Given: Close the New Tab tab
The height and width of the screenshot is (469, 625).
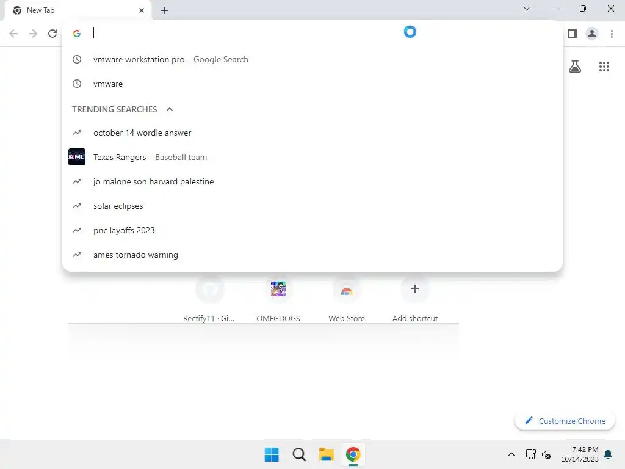Looking at the screenshot, I should point(142,10).
